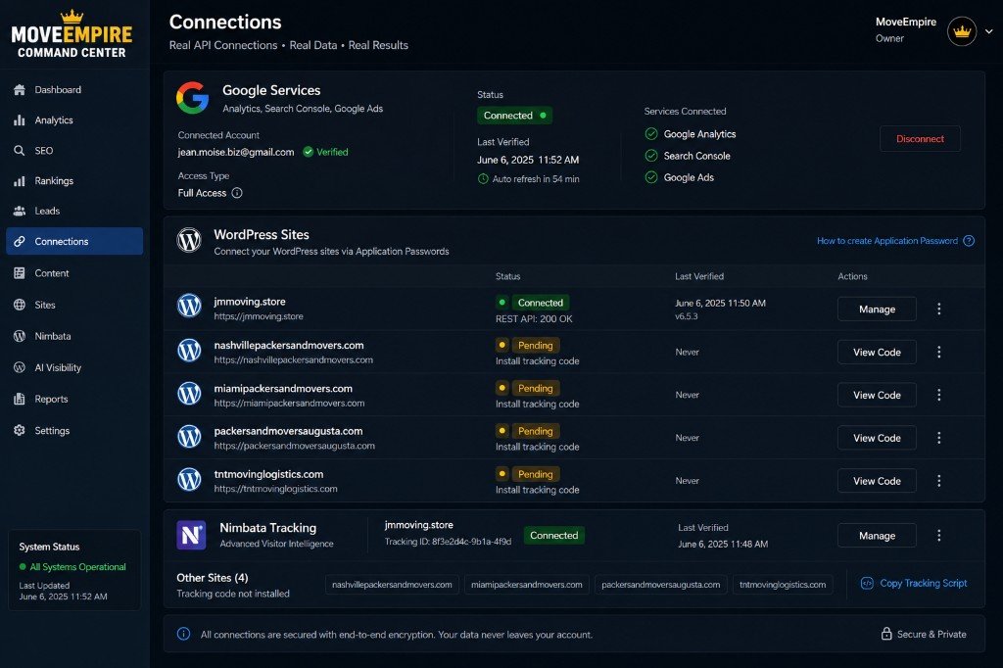The height and width of the screenshot is (668, 1003).
Task: Click the nashvillepackersandmovers.com WordPress icon
Action: pos(189,350)
